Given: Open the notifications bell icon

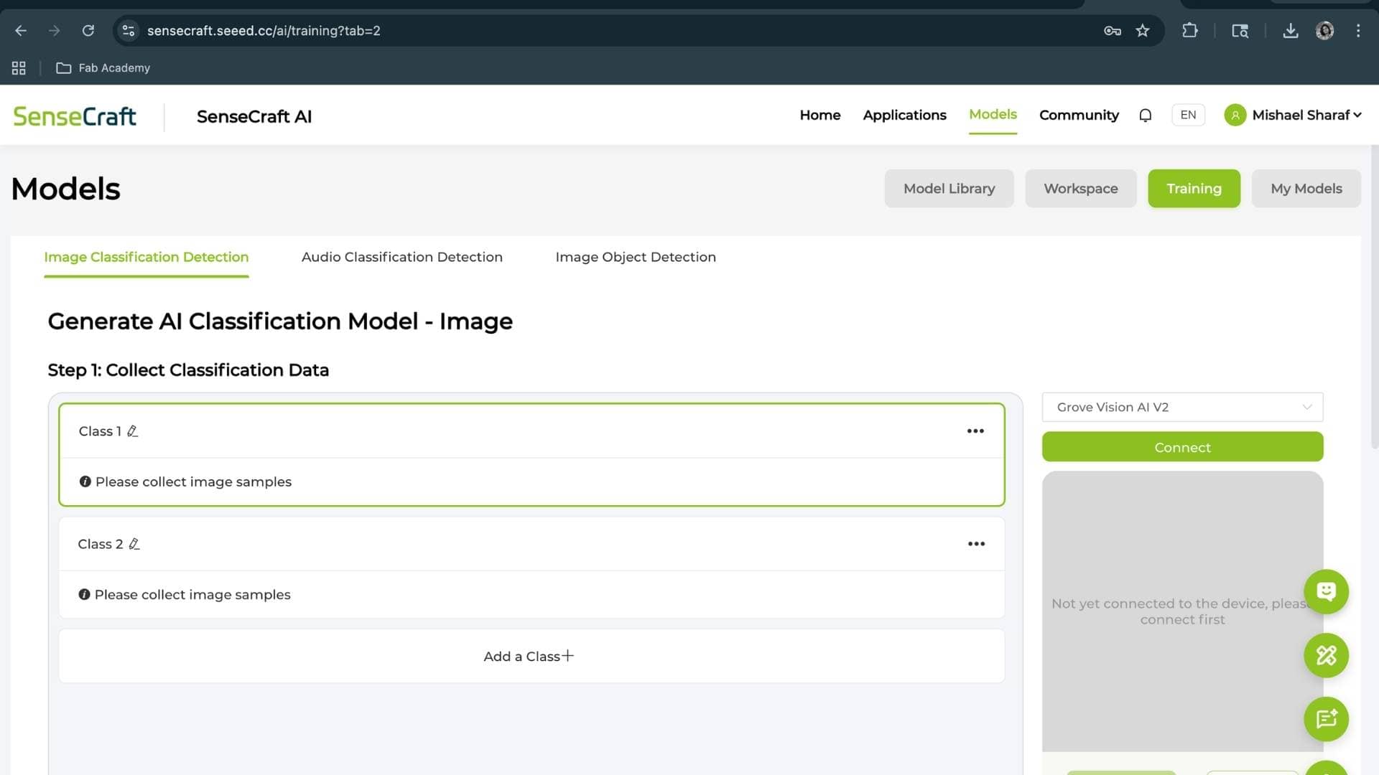Looking at the screenshot, I should [x=1146, y=116].
